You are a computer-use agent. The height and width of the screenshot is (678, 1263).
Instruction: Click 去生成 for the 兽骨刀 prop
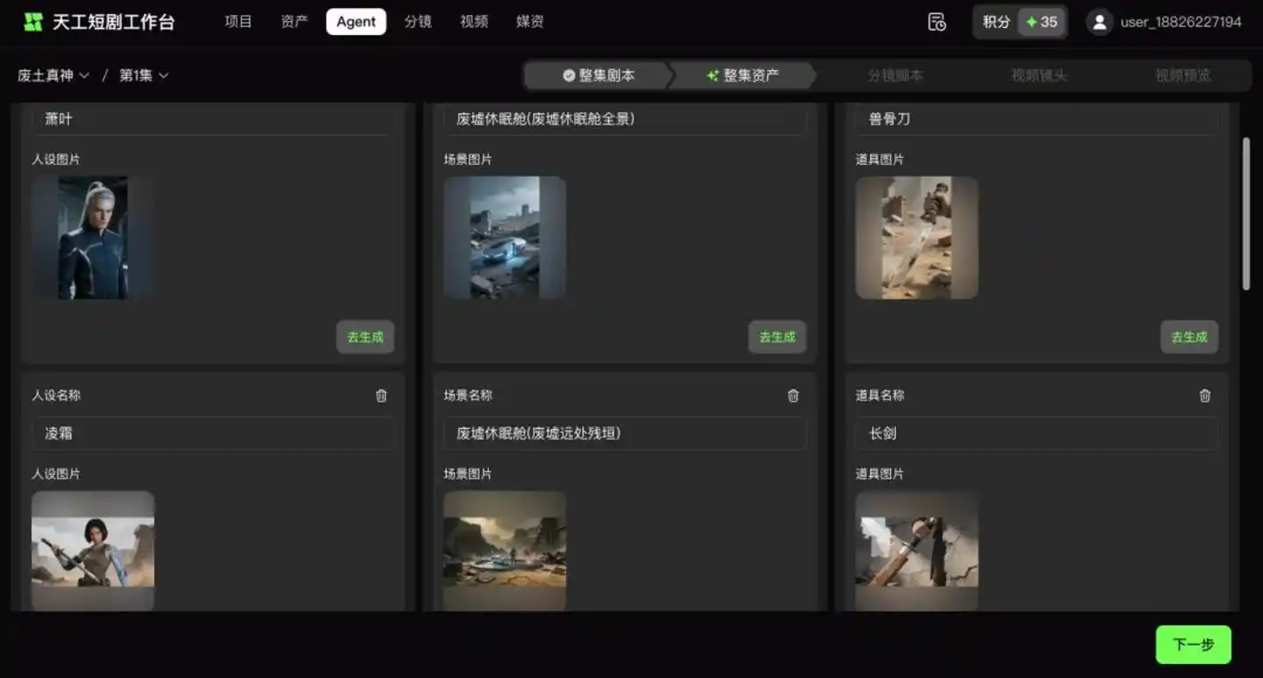click(1189, 337)
